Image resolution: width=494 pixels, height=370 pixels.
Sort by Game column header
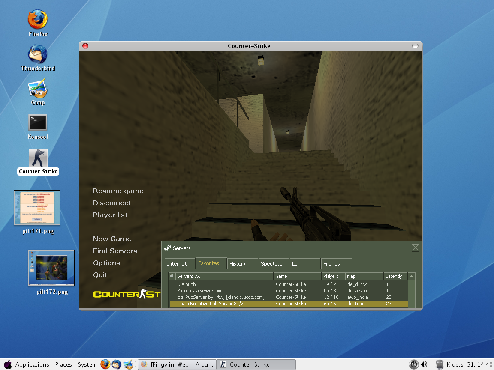(x=298, y=276)
